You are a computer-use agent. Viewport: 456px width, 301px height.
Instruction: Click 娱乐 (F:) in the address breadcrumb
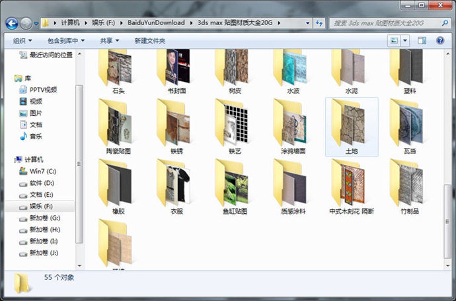[x=104, y=22]
